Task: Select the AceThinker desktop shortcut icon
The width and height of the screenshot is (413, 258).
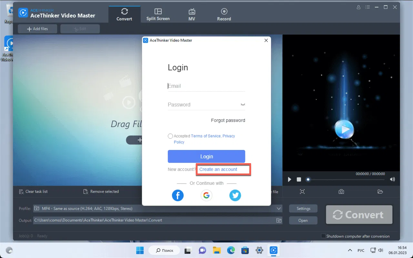Action: click(9, 48)
